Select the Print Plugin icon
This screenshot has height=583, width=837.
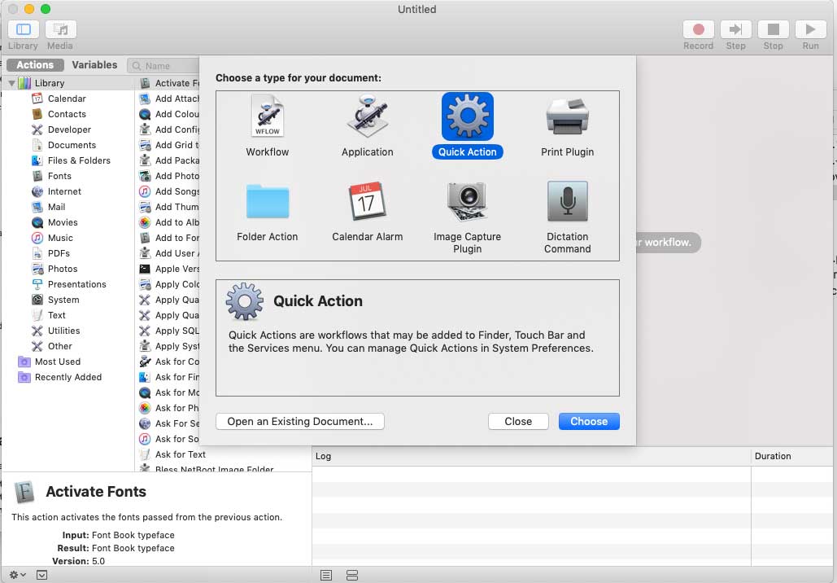pos(567,115)
